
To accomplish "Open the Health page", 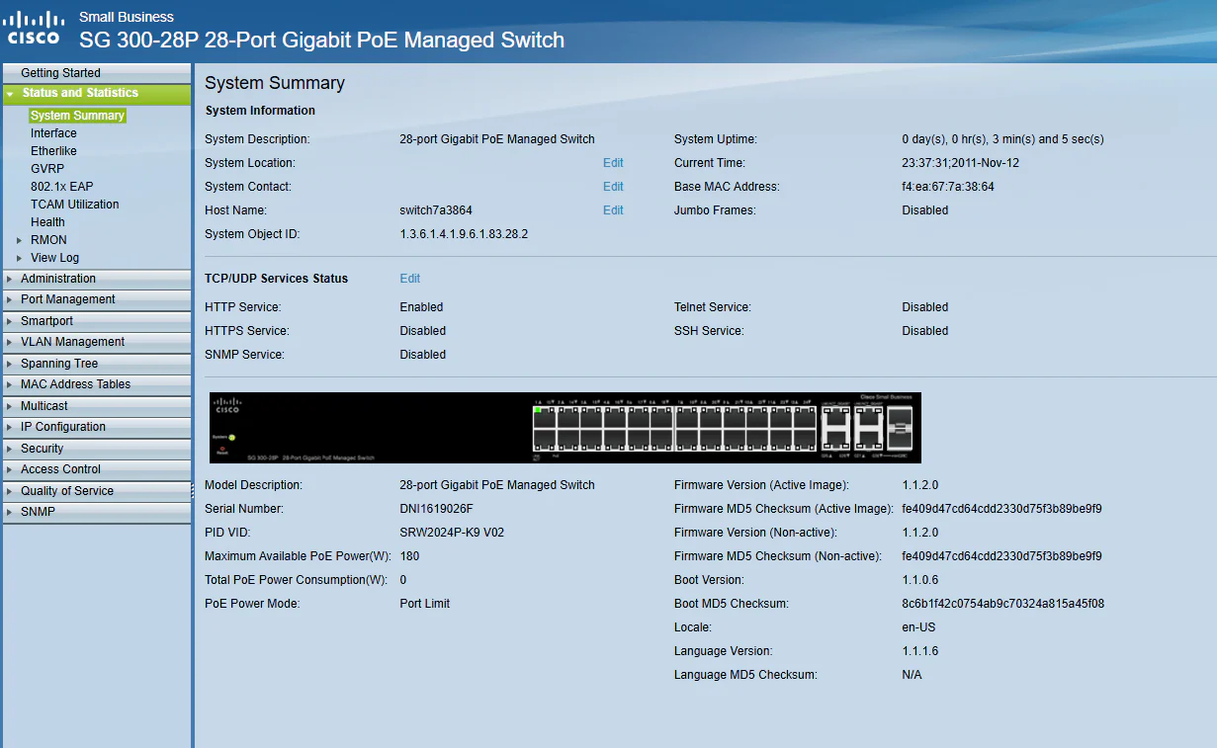I will pos(47,222).
